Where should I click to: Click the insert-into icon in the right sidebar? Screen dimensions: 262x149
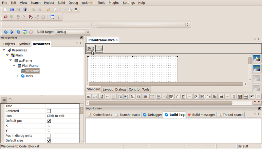pyautogui.click(x=257, y=69)
